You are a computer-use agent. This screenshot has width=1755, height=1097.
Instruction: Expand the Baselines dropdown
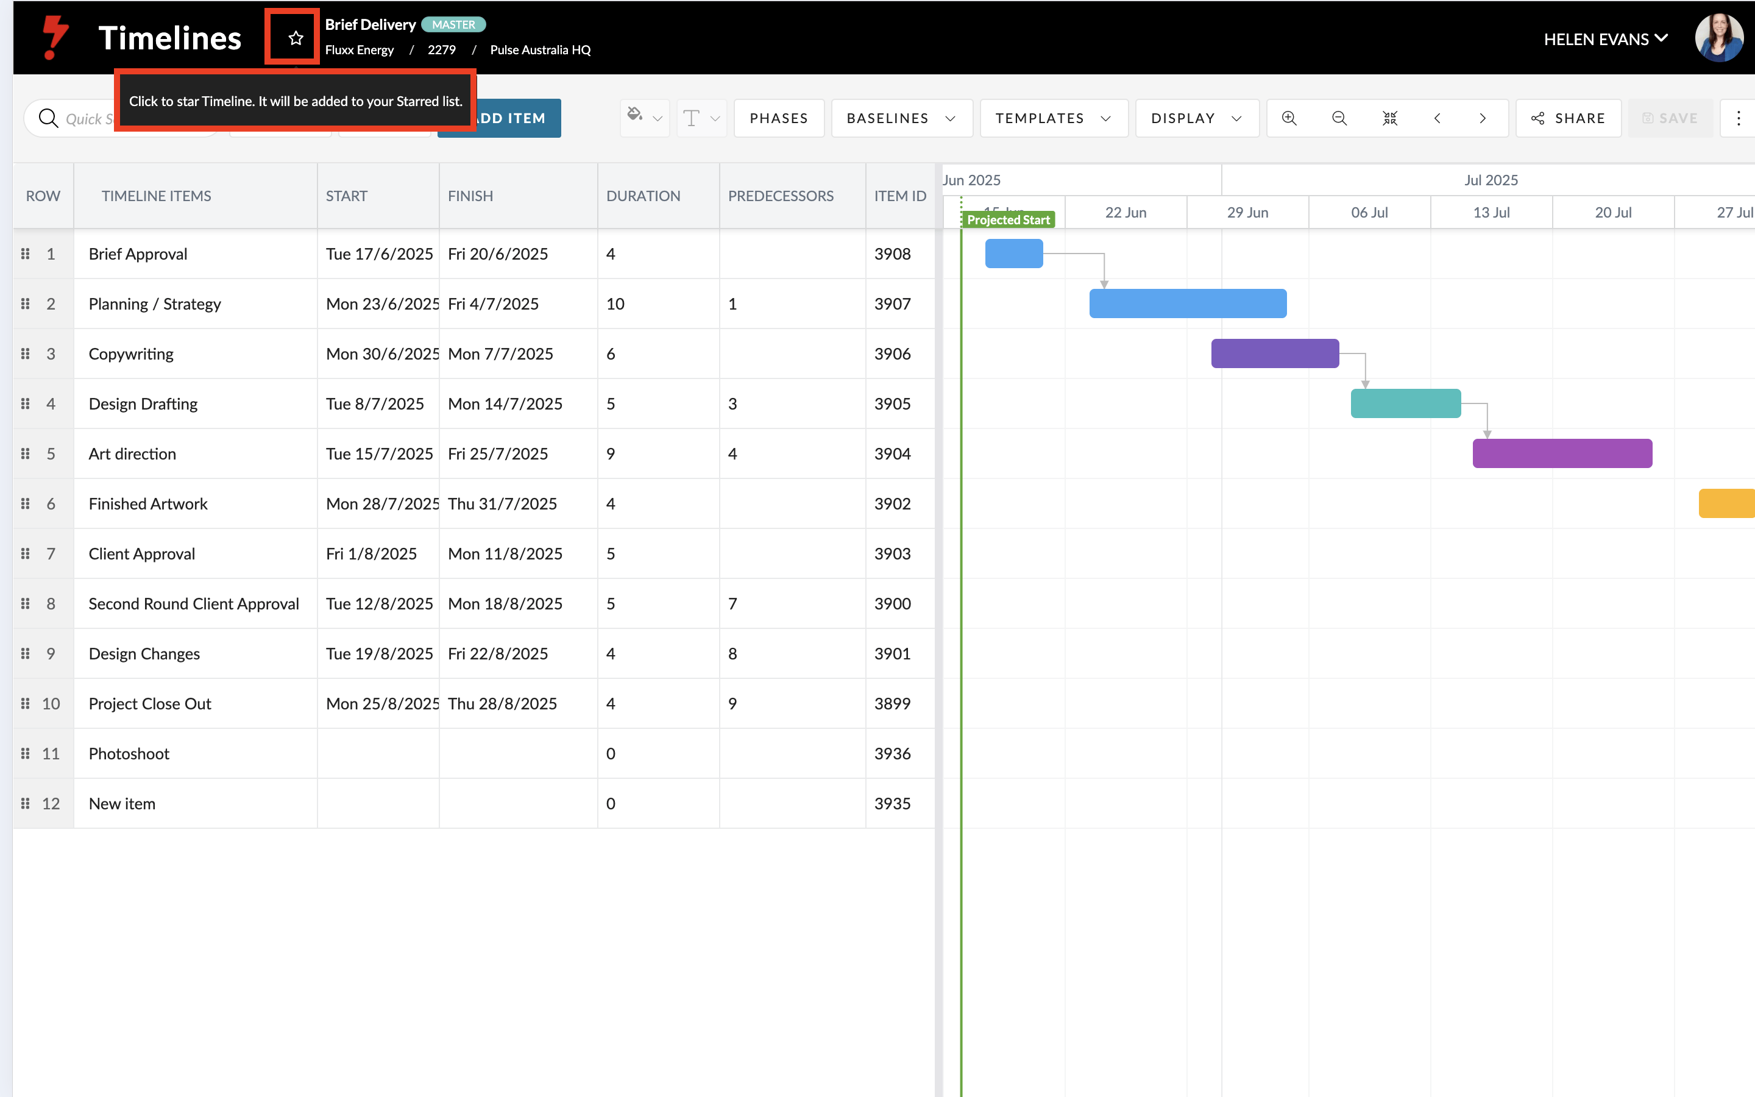pos(901,118)
